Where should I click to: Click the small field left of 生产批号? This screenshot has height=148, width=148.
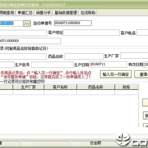7,65
